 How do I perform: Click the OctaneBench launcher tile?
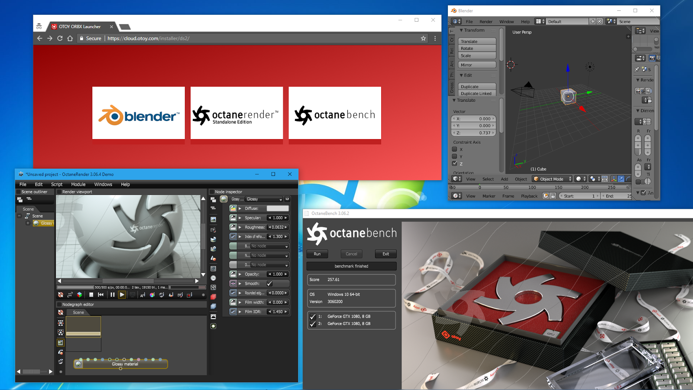point(335,113)
